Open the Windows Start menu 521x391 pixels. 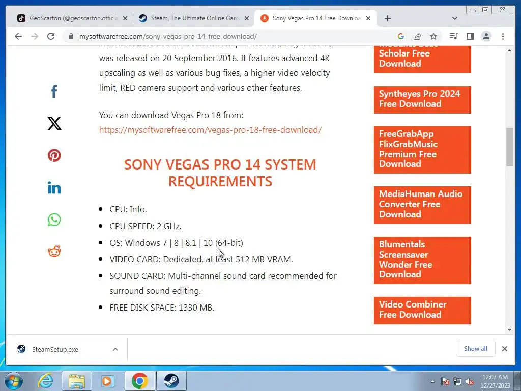(14, 381)
